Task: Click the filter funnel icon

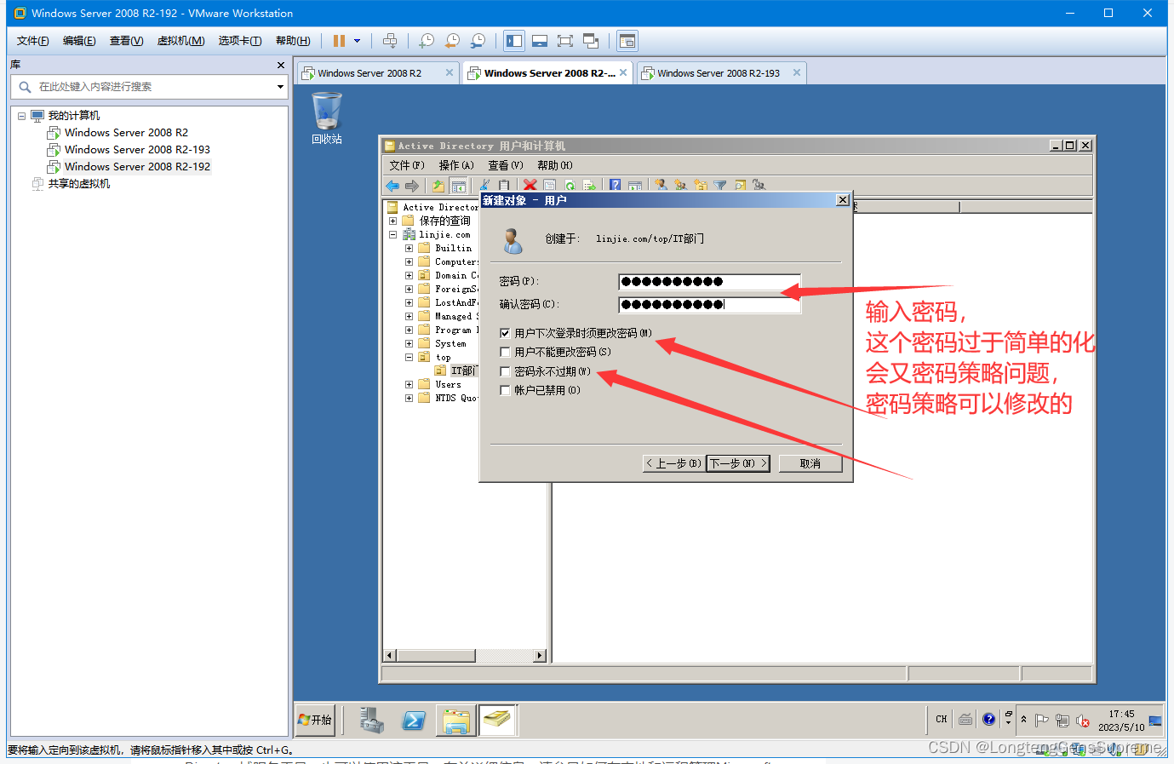Action: pos(720,186)
